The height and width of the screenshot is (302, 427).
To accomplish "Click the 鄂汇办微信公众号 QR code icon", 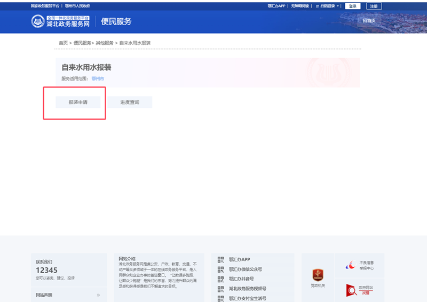I will tap(220, 269).
